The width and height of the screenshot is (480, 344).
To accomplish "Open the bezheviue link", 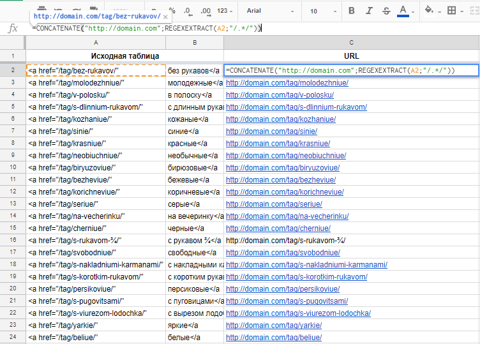I will pos(281,179).
